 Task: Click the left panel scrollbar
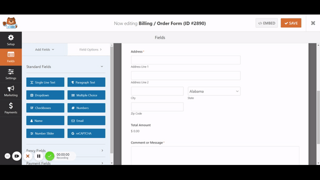coord(111,100)
